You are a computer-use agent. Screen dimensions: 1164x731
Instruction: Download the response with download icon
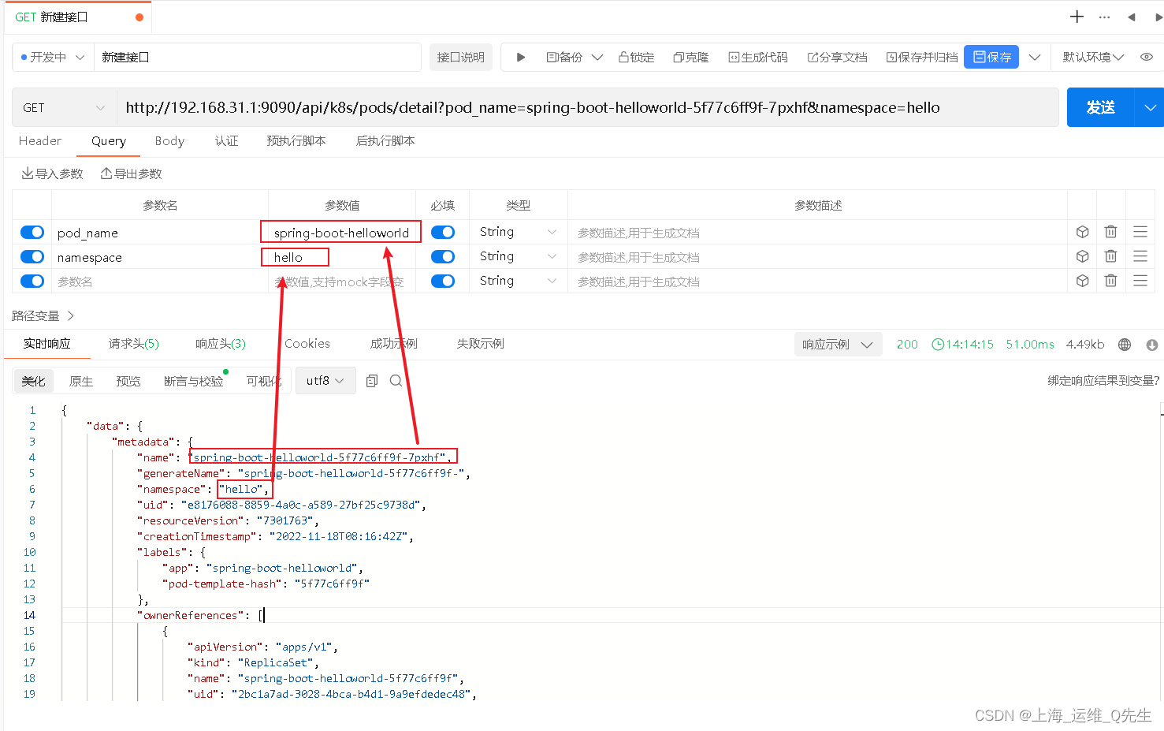(x=1151, y=345)
